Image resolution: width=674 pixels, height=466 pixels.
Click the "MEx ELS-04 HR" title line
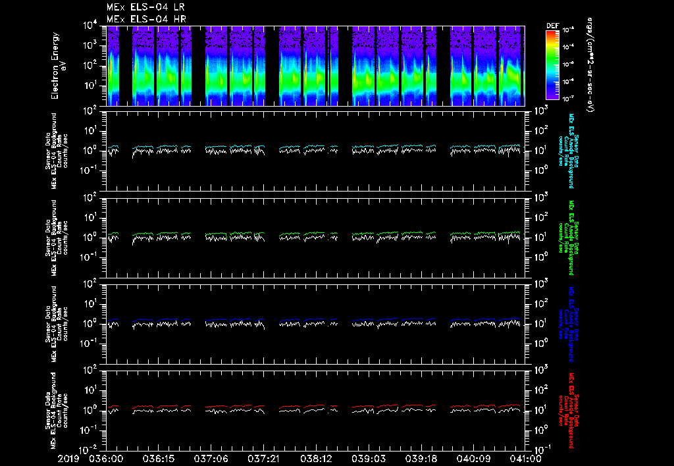(146, 19)
